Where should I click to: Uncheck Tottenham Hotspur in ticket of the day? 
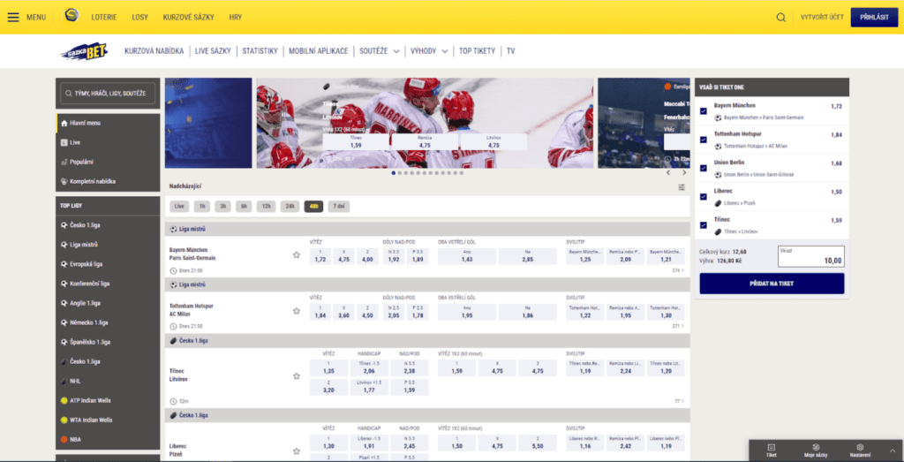pos(703,140)
